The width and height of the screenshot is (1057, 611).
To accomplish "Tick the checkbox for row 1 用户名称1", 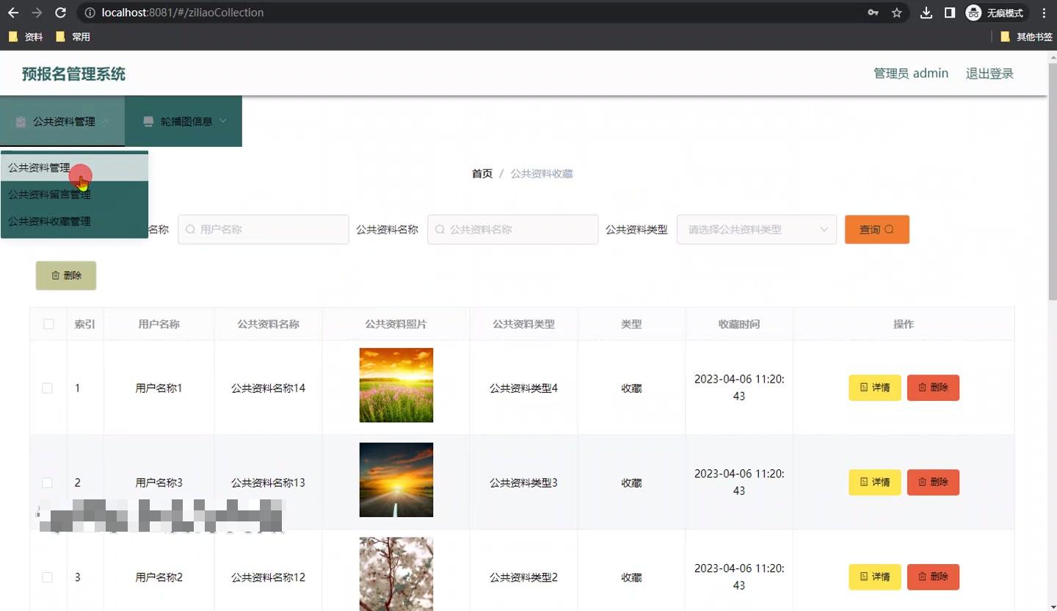I will pyautogui.click(x=47, y=388).
